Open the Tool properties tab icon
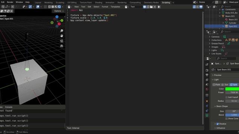The image size is (239, 134). (207, 64)
